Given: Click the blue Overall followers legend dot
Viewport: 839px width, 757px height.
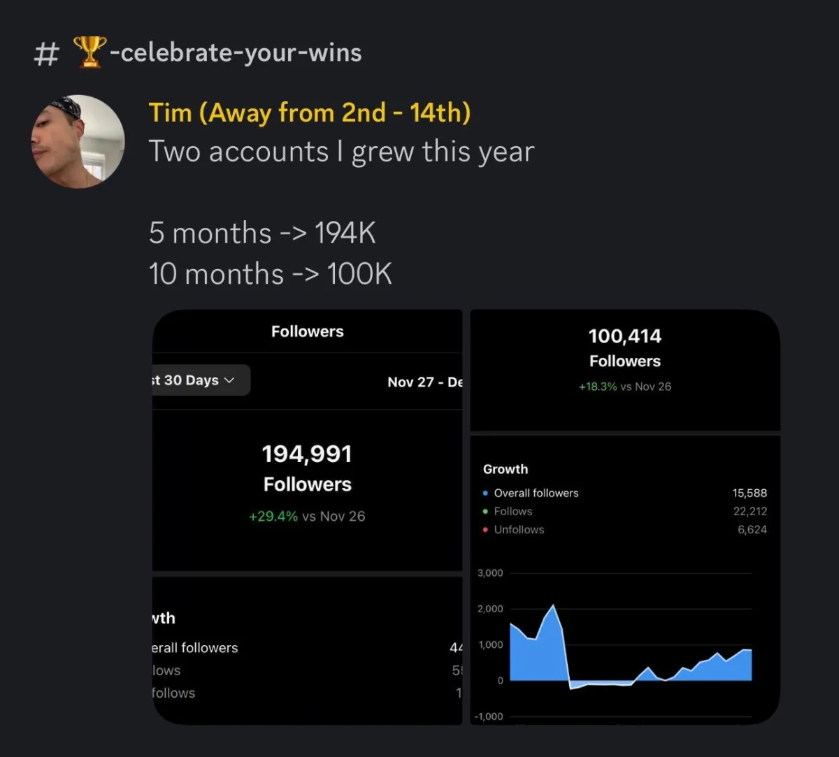Looking at the screenshot, I should point(485,493).
